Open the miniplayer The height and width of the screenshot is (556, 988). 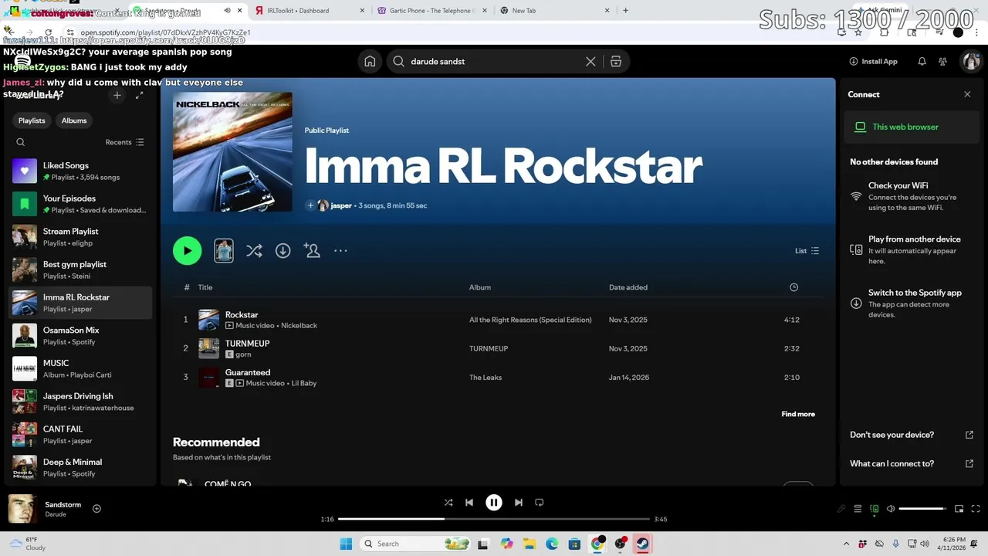coord(959,509)
